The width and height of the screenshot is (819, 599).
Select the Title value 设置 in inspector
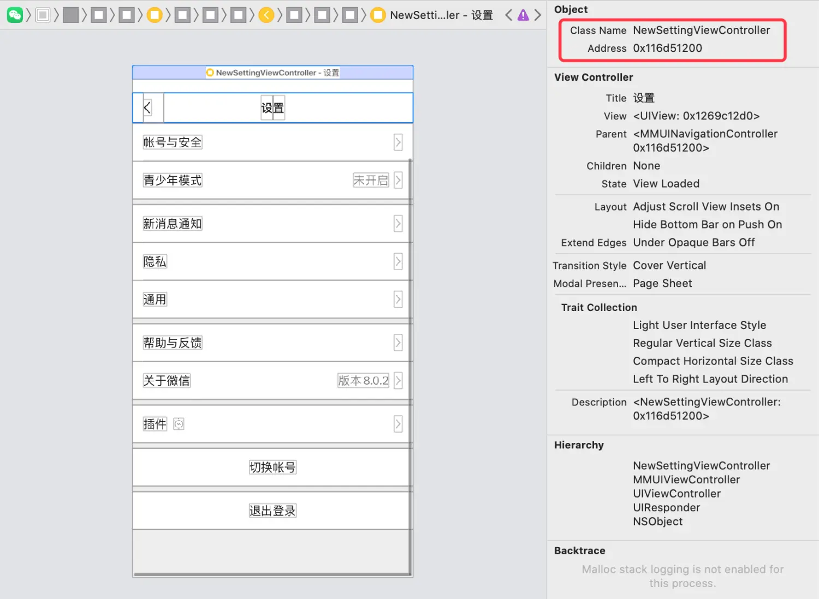point(644,98)
